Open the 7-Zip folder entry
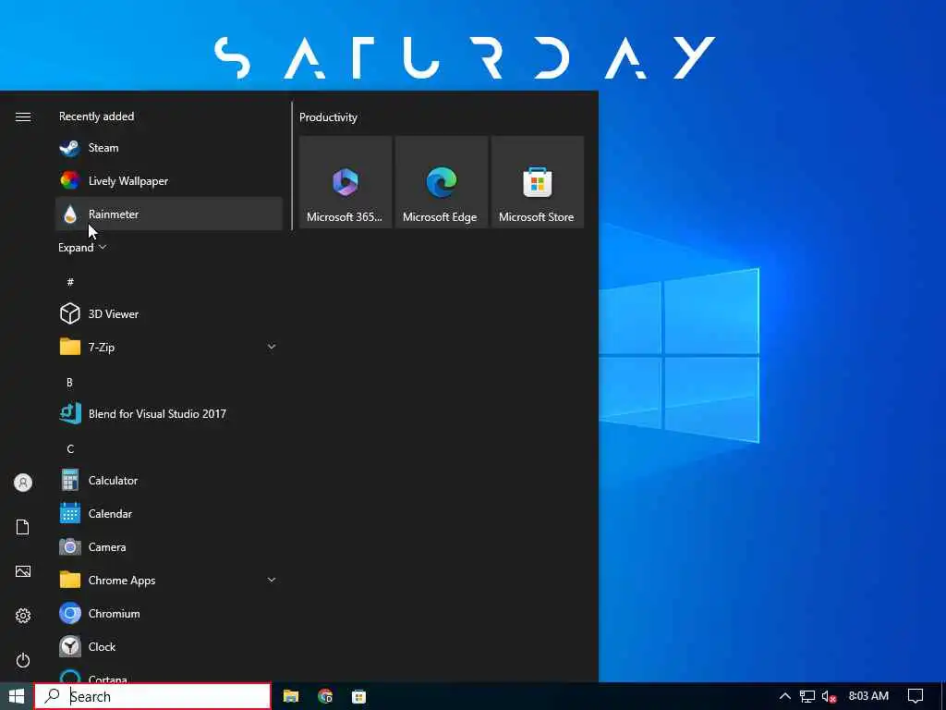This screenshot has width=946, height=710. [168, 348]
